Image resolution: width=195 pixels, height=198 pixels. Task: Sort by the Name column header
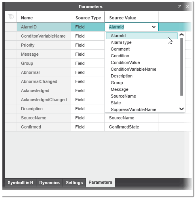tap(44, 18)
